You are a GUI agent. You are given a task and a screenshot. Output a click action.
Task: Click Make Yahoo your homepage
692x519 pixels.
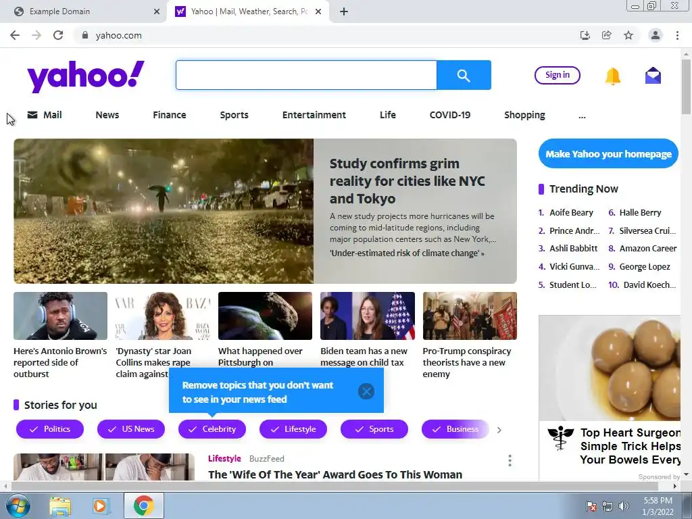(x=608, y=153)
